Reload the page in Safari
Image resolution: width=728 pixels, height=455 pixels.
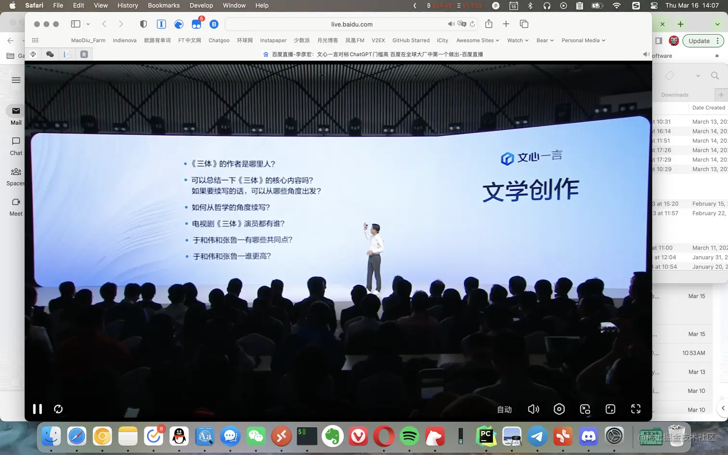(x=473, y=24)
